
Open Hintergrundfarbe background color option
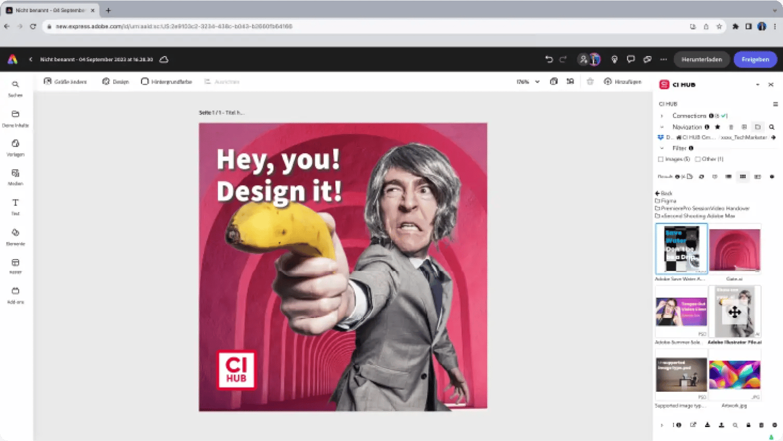167,82
